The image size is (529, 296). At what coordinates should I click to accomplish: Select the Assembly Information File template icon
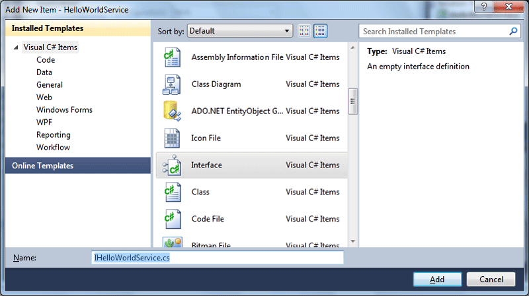172,57
